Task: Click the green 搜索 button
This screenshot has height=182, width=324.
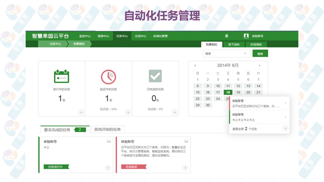Action: point(260,54)
